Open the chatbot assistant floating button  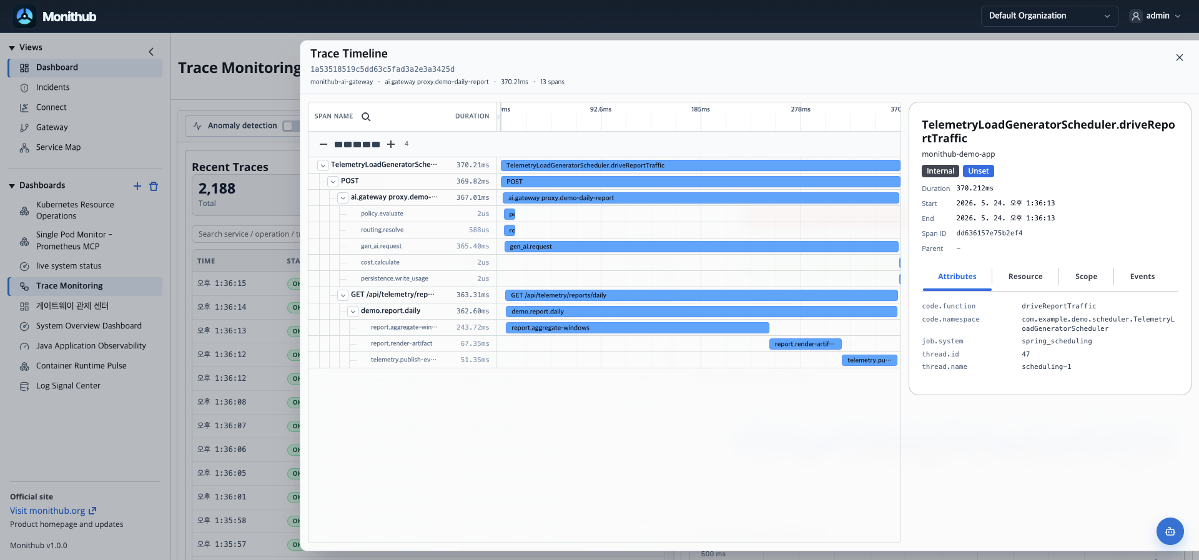(x=1170, y=531)
